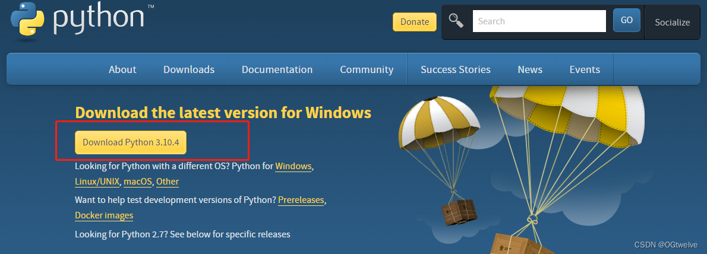707x254 pixels.
Task: Open the Success Stories menu
Action: tap(456, 69)
